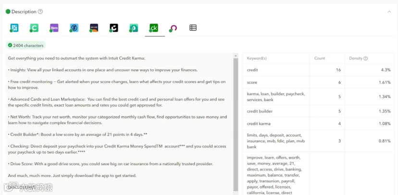The width and height of the screenshot is (398, 195).
Task: Click the 'Checking: Direct deposit' bullet text
Action: coord(117,149)
